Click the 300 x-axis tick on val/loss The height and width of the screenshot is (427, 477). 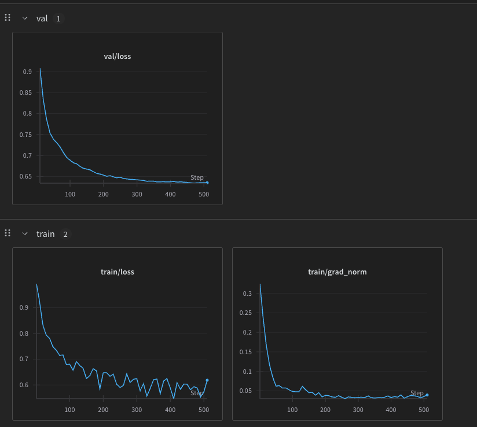tap(137, 194)
